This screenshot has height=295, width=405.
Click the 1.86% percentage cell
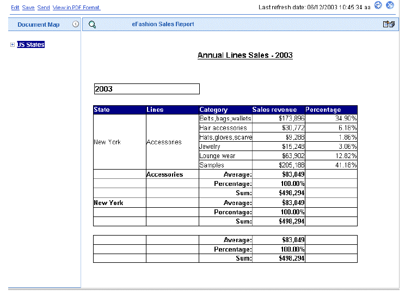coord(332,137)
